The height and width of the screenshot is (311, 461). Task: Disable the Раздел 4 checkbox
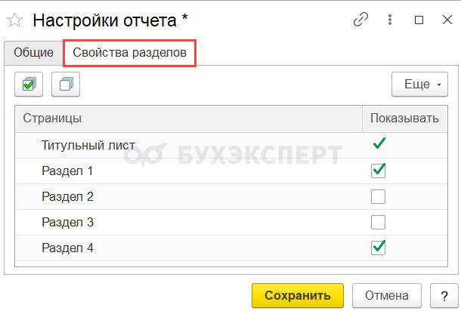[378, 248]
